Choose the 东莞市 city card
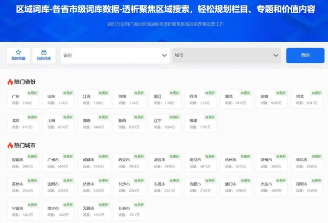Viewport: 328px width, 223px height. [x=165, y=187]
